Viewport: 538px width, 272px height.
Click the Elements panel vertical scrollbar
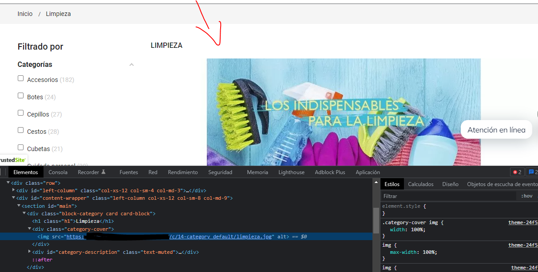(376, 221)
